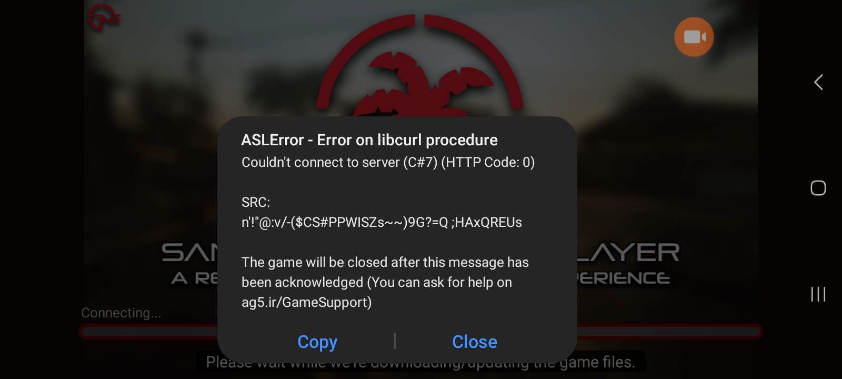The height and width of the screenshot is (379, 842).
Task: Dismiss the ASLError dialog with Close
Action: coord(475,342)
